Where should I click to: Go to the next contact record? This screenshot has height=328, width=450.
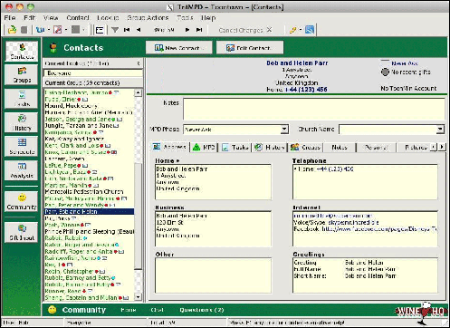click(x=187, y=30)
